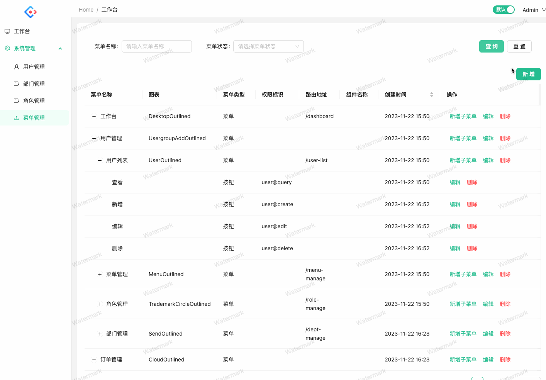Click 删除 link on the 订单管理 row
546x380 pixels.
pyautogui.click(x=505, y=359)
